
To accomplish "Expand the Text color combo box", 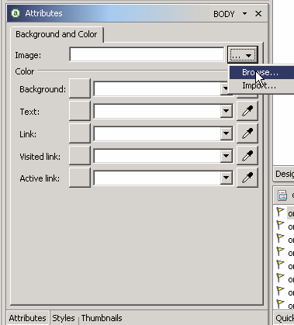I will click(226, 111).
